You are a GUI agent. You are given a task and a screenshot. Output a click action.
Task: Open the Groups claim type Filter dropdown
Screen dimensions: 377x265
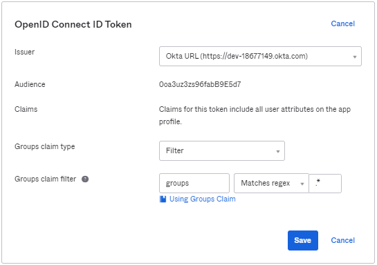coord(221,151)
